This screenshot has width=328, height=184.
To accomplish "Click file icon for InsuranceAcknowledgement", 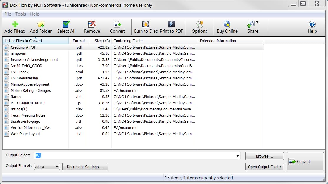I will coord(7,59).
